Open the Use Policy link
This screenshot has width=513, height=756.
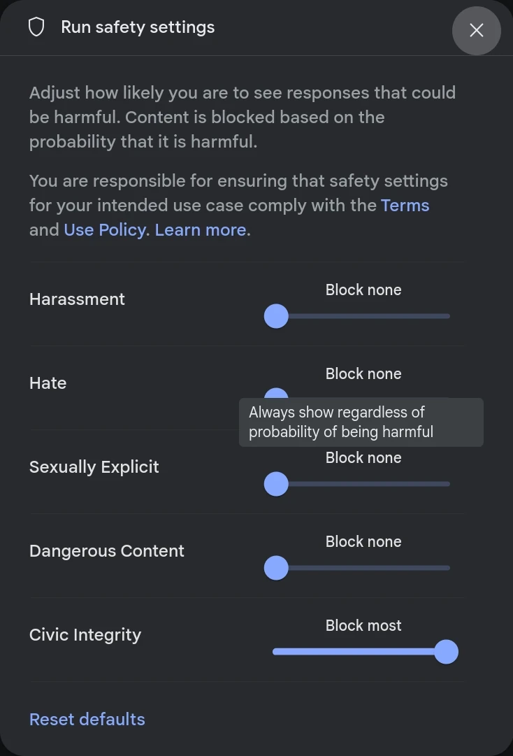(105, 230)
